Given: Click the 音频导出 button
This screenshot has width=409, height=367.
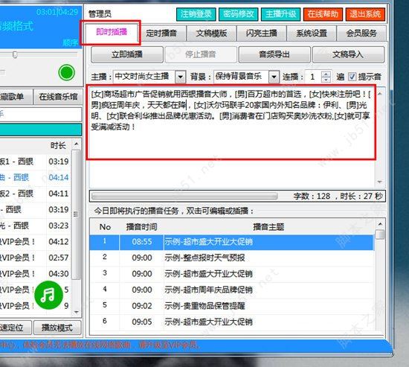Looking at the screenshot, I should click(274, 54).
